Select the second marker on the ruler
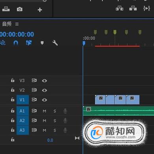 [106, 32]
